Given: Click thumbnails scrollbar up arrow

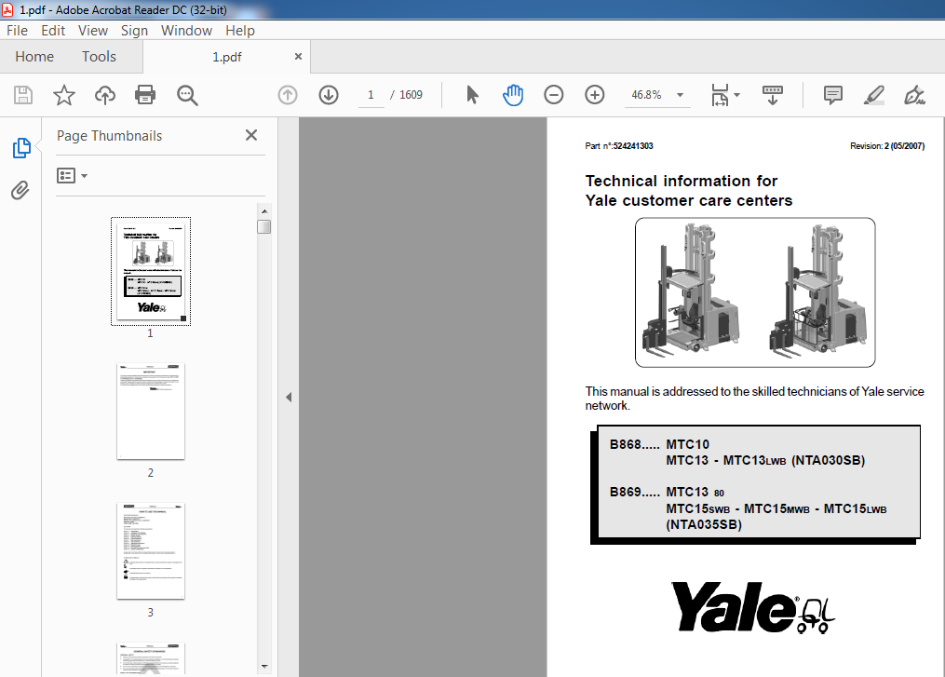Looking at the screenshot, I should coord(264,211).
